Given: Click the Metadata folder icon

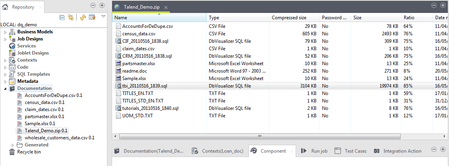Looking at the screenshot, I should pos(12,81).
